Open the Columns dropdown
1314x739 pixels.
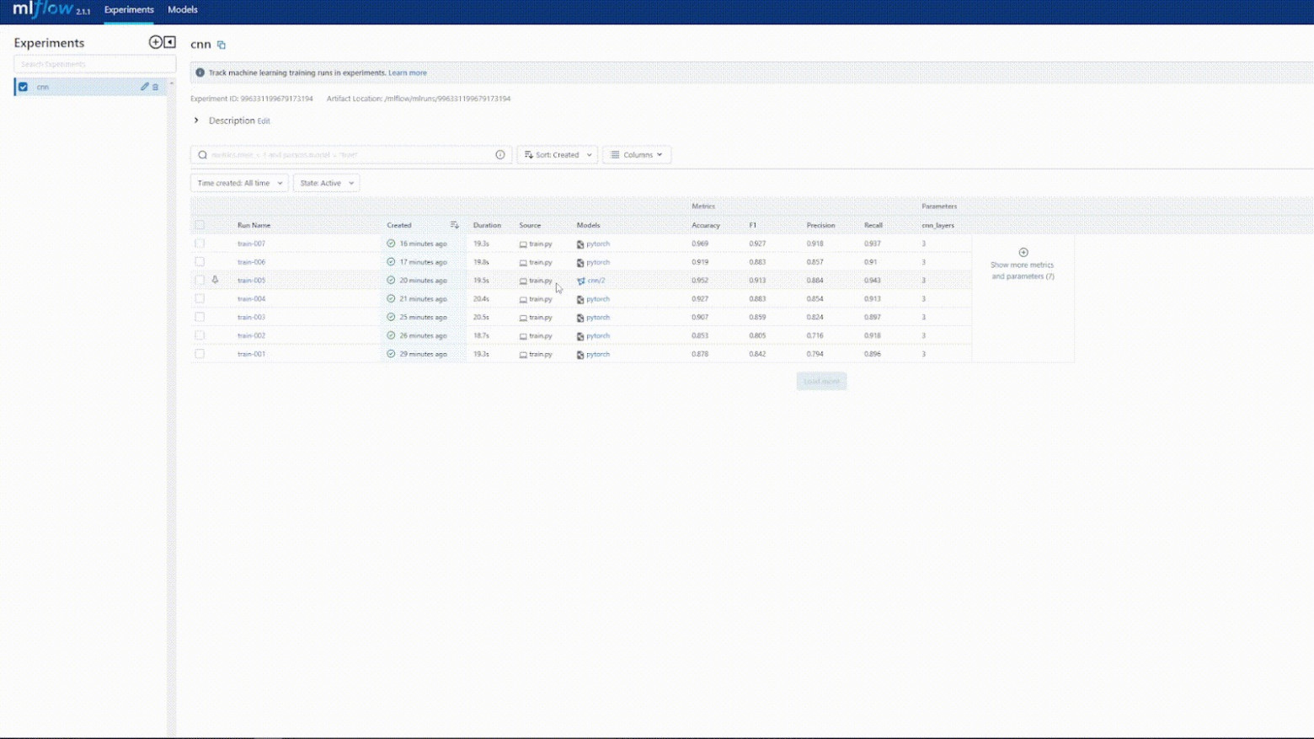[636, 155]
